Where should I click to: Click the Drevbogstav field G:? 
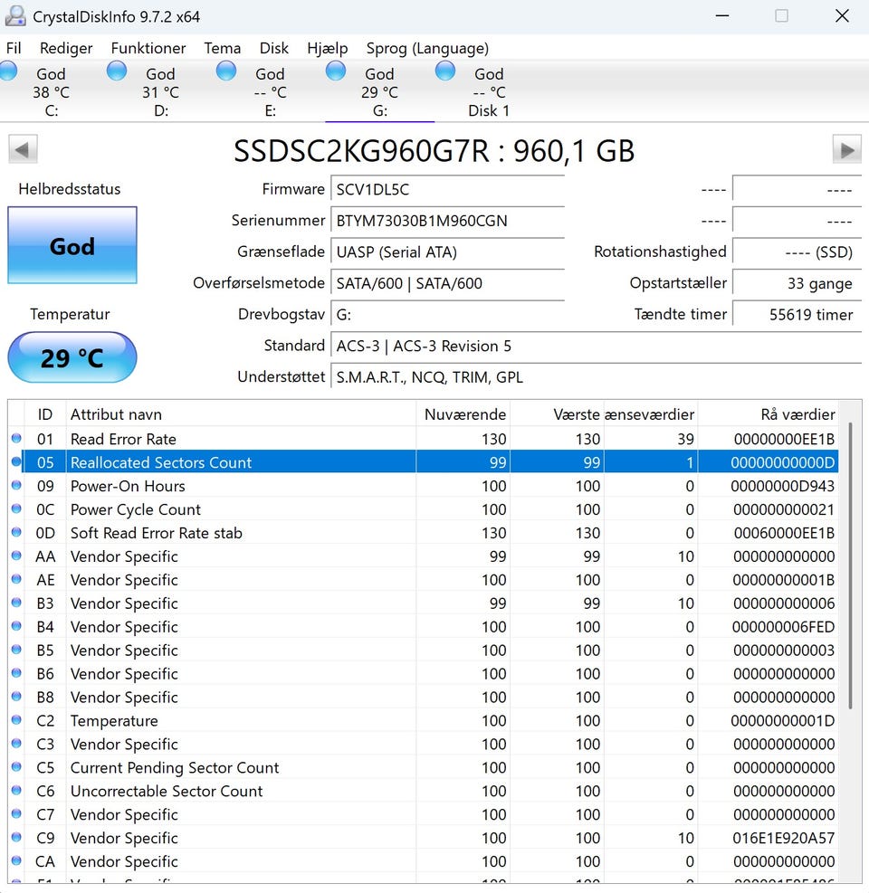pos(447,315)
